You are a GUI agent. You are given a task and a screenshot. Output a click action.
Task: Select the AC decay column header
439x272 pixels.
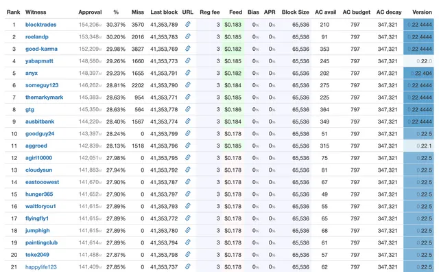click(389, 12)
